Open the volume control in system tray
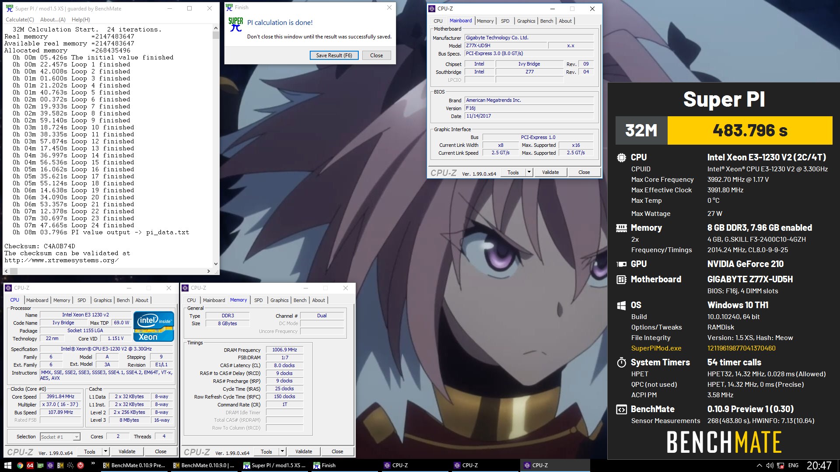This screenshot has height=472, width=840. [x=770, y=465]
